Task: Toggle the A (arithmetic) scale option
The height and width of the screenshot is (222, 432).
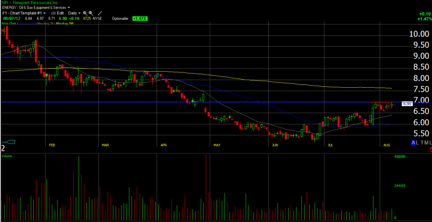Action: pyautogui.click(x=413, y=143)
